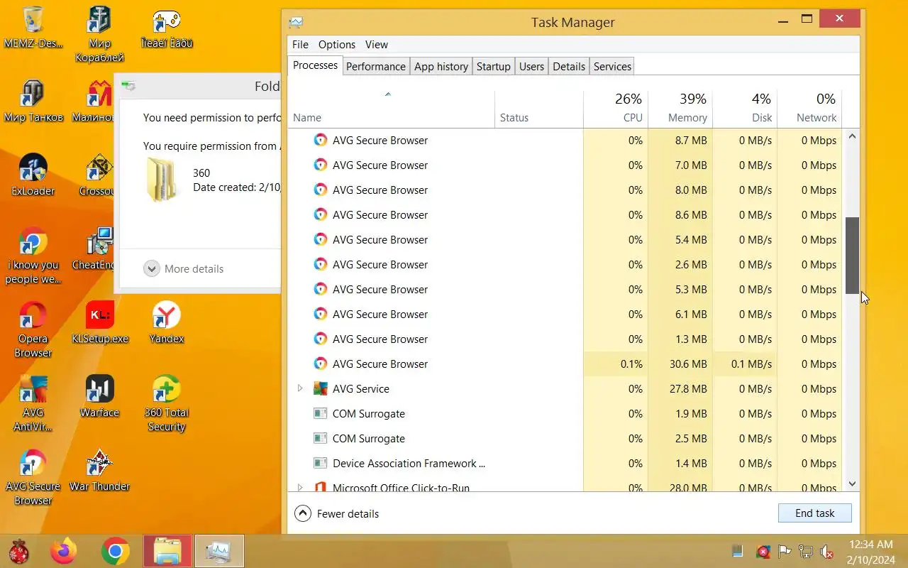Open the muted volume tray icon
Screen dimensions: 908x568
826,552
